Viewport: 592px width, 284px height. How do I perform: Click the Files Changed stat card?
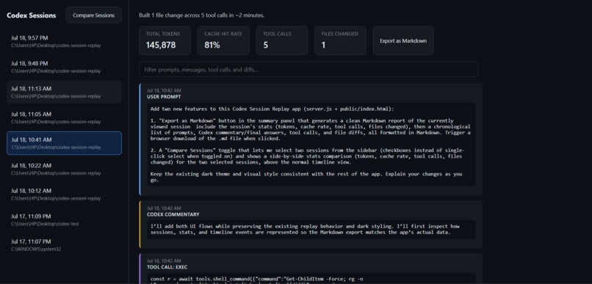[340, 40]
